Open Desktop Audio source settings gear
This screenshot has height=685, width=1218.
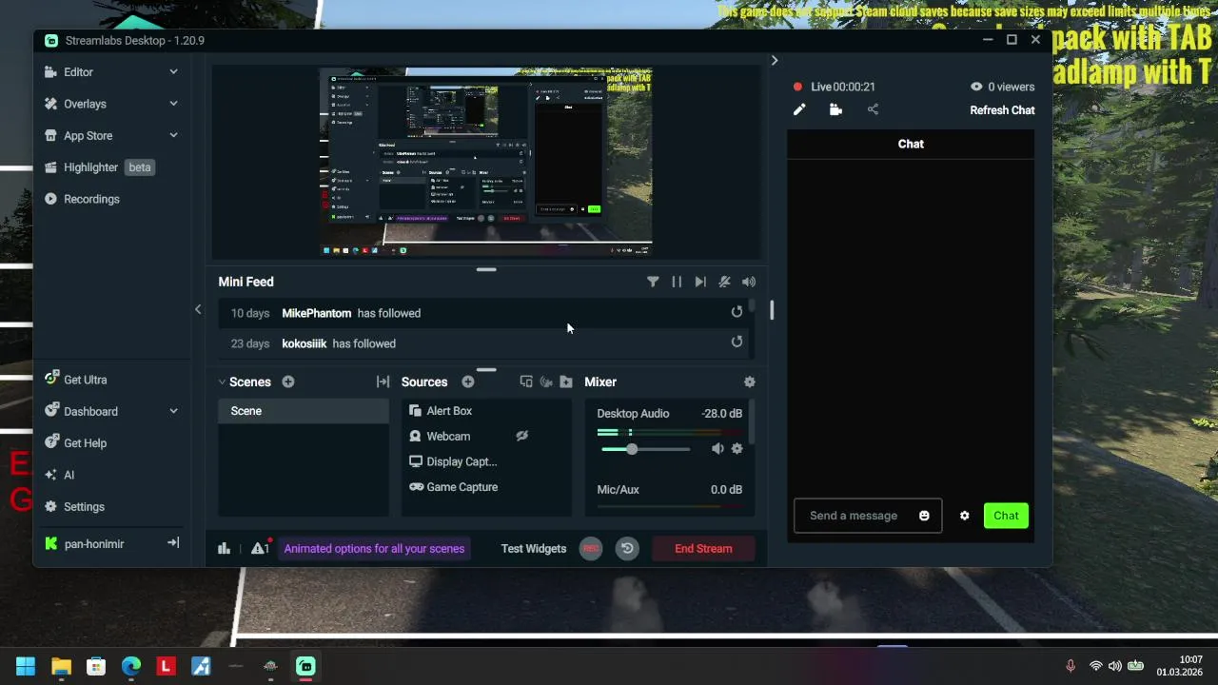pos(737,449)
